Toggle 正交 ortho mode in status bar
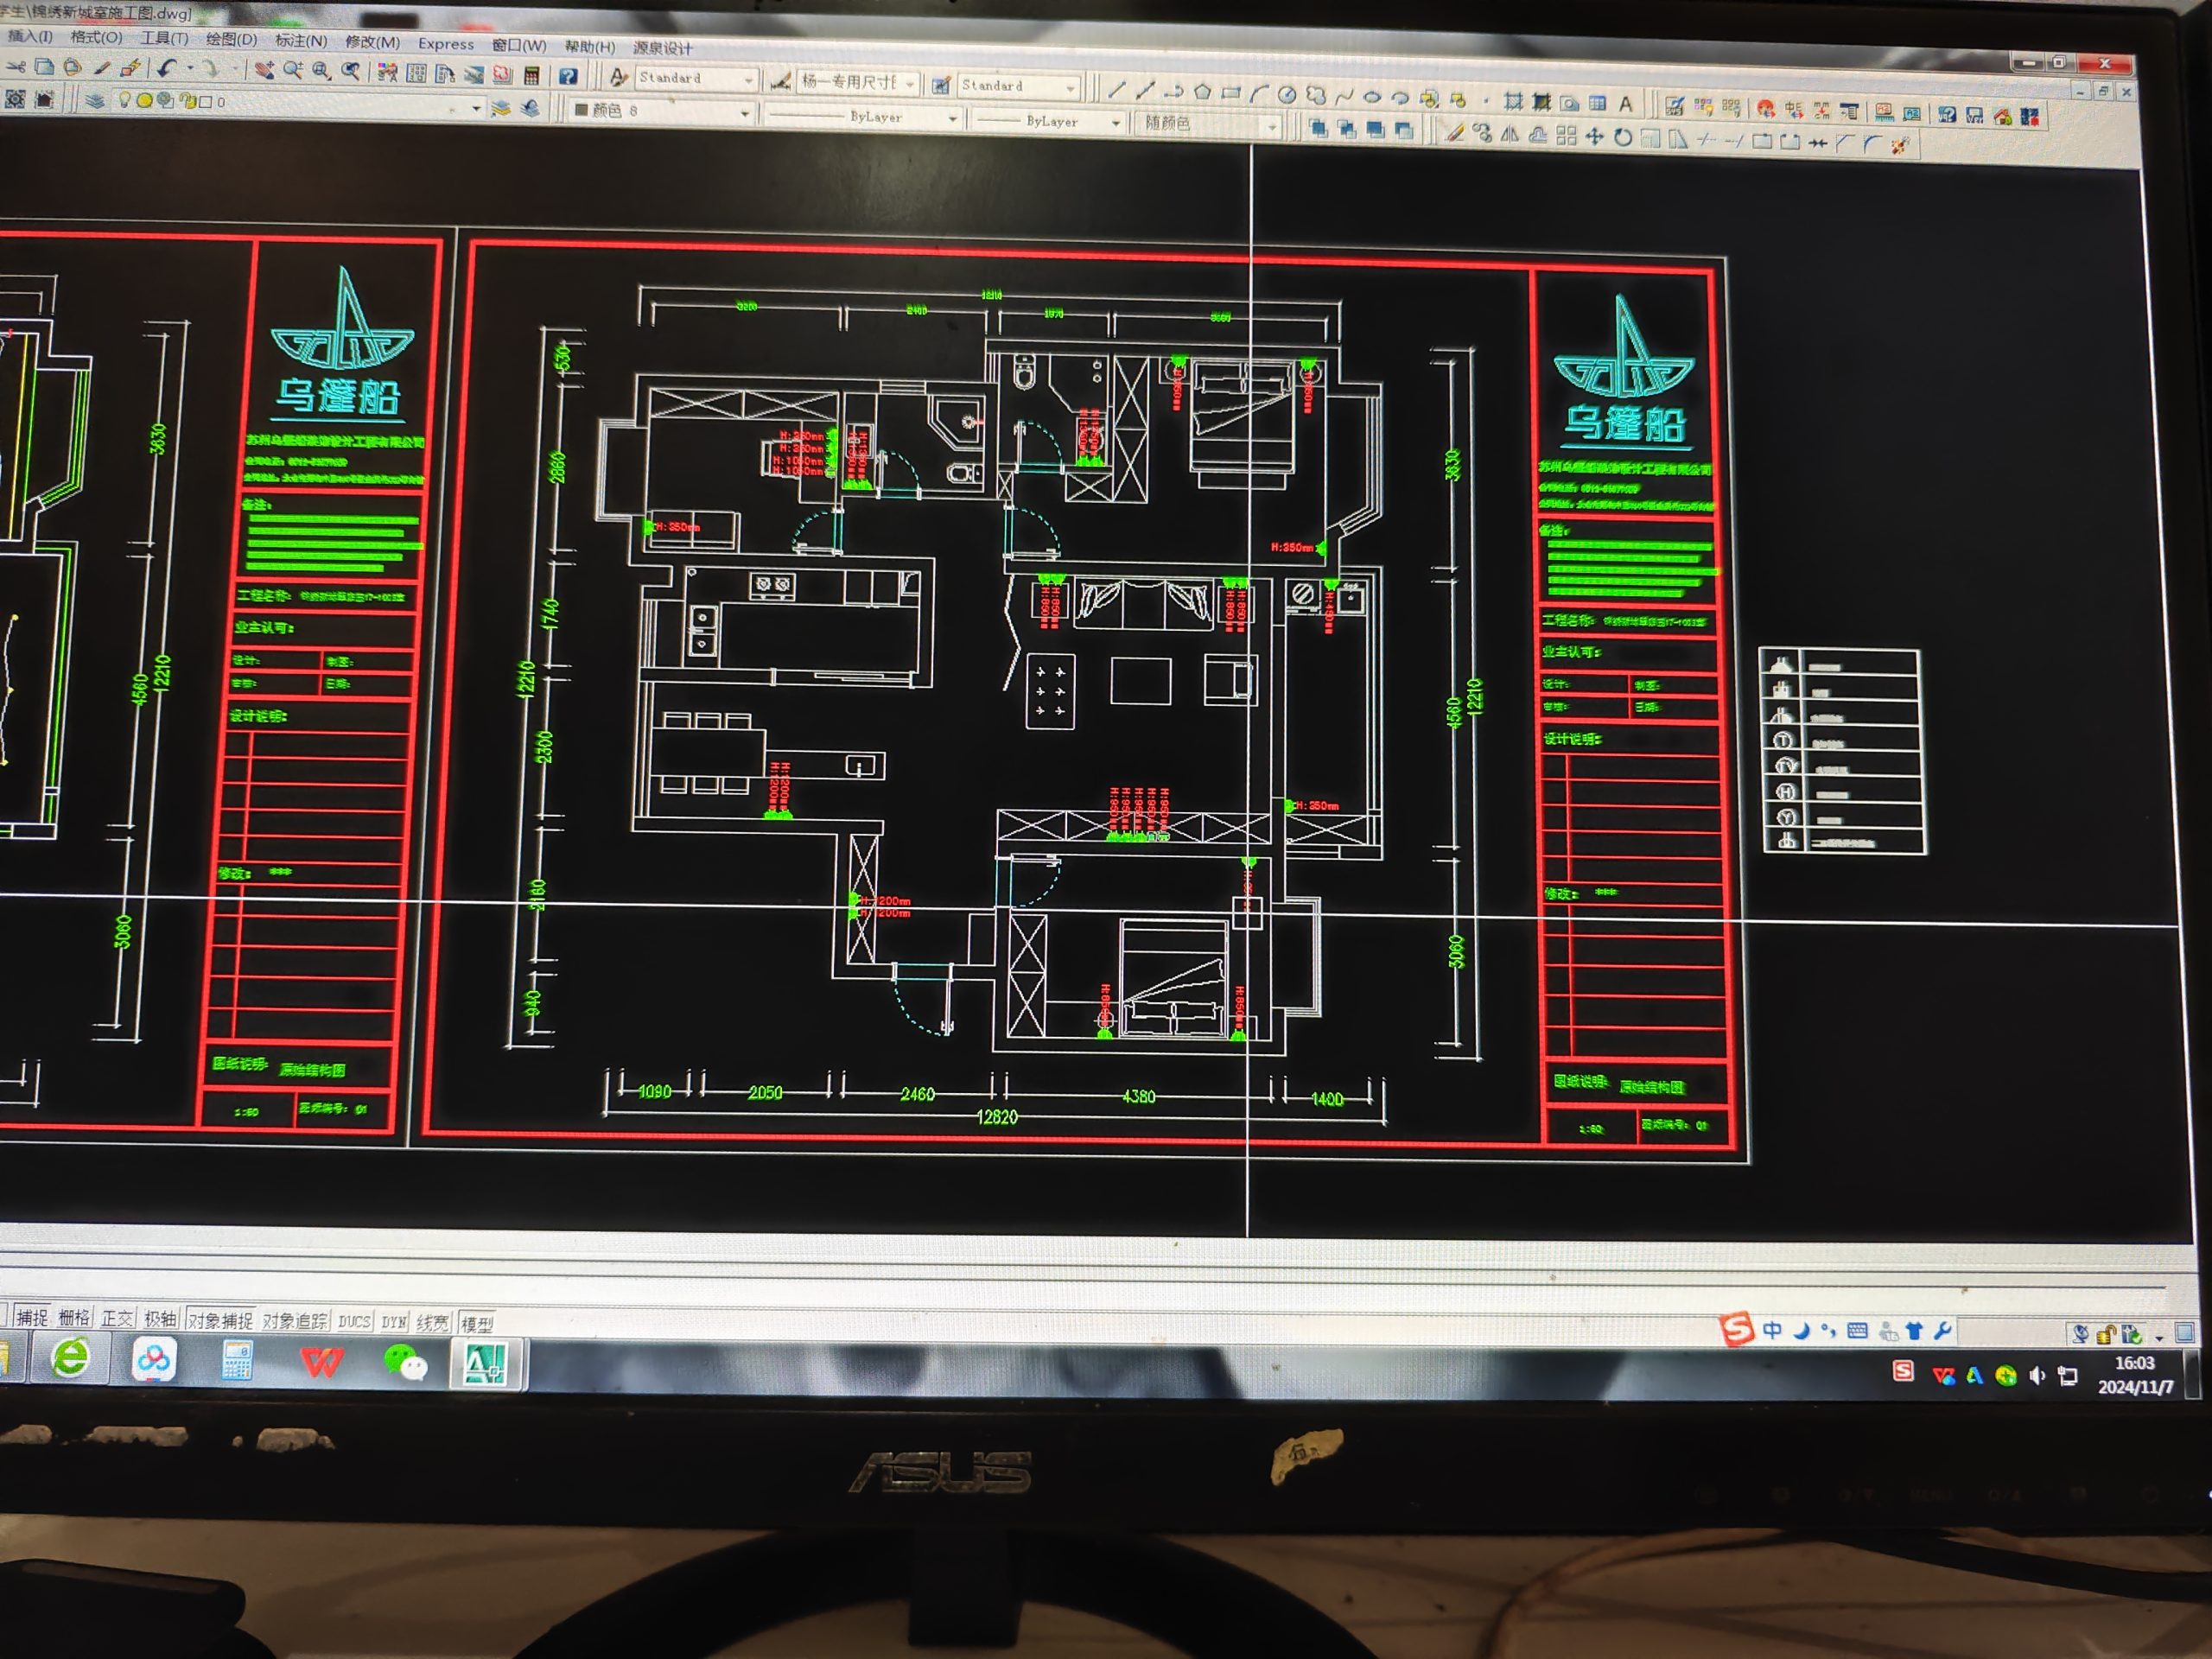The width and height of the screenshot is (2212, 1659). coord(117,1318)
